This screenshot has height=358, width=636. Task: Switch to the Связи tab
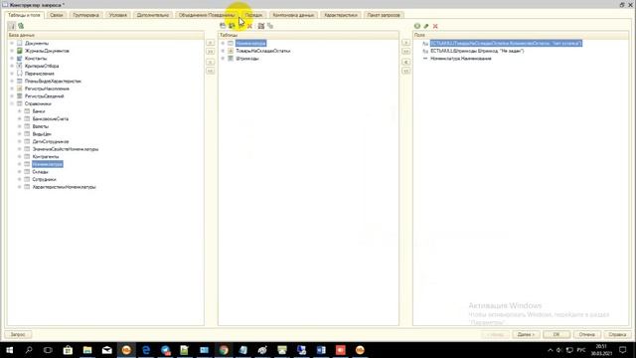click(x=57, y=15)
